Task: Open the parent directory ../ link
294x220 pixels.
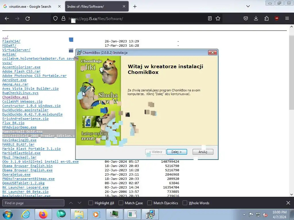Action: point(5,37)
